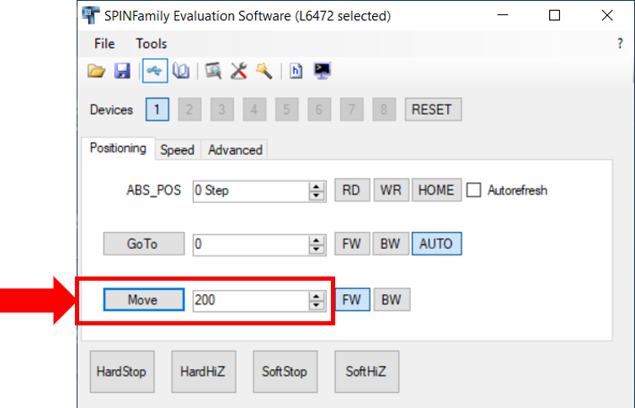Switch to the Speed tab
The height and width of the screenshot is (408, 635).
[178, 150]
